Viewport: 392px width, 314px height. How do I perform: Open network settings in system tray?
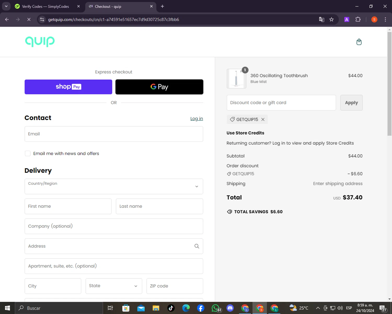coord(333,308)
